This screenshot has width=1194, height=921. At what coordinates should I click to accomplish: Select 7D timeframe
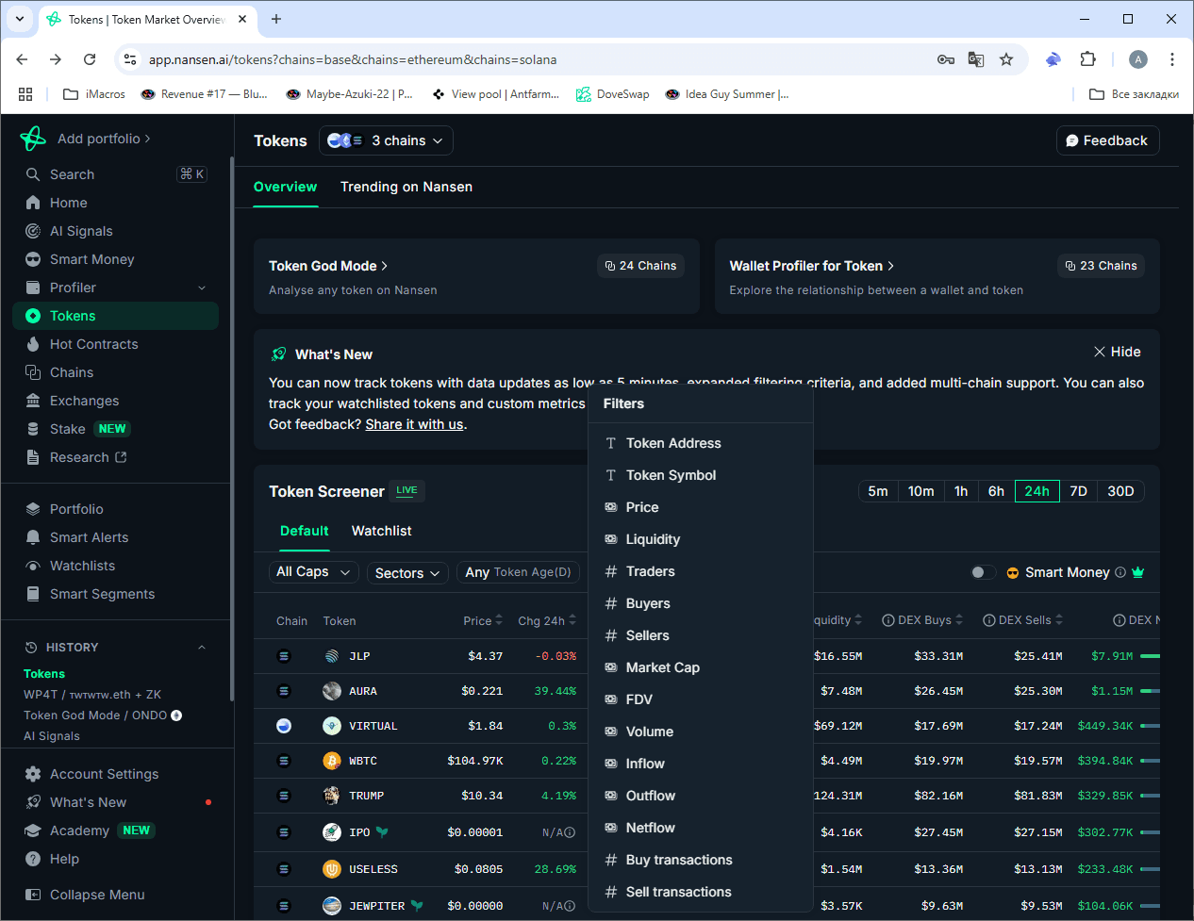[1079, 491]
